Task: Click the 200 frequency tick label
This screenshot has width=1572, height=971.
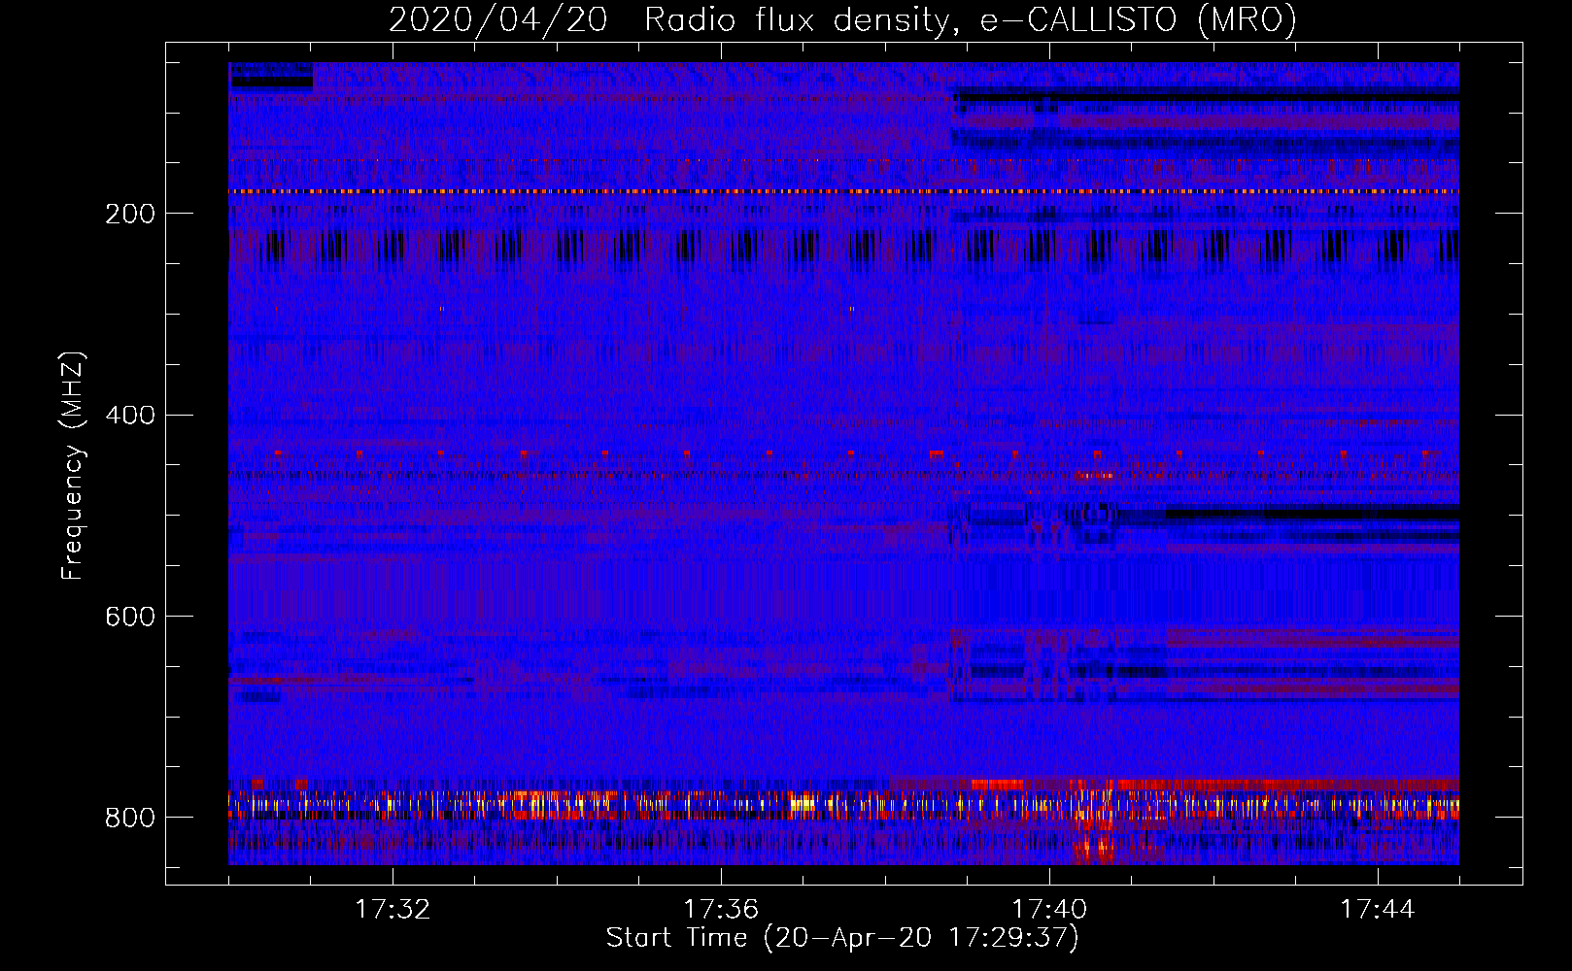Action: click(130, 214)
